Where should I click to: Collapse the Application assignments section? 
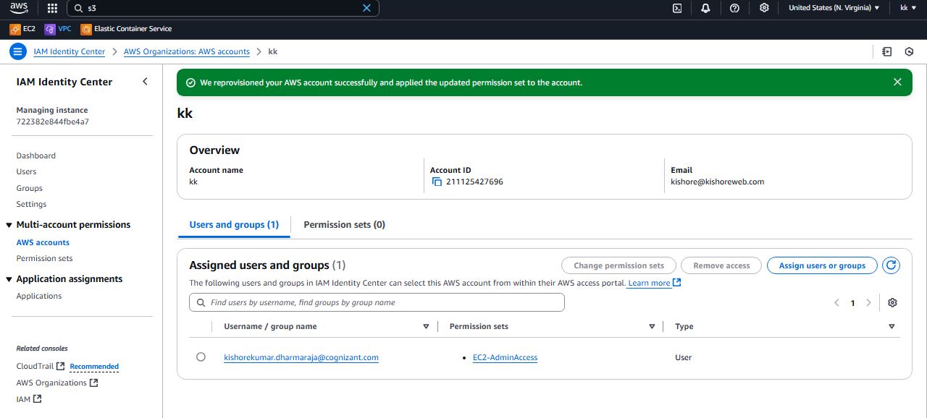pyautogui.click(x=9, y=279)
